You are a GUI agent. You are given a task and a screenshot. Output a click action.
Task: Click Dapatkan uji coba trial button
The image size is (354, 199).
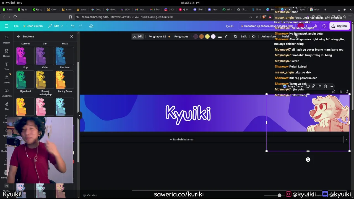click(x=266, y=26)
